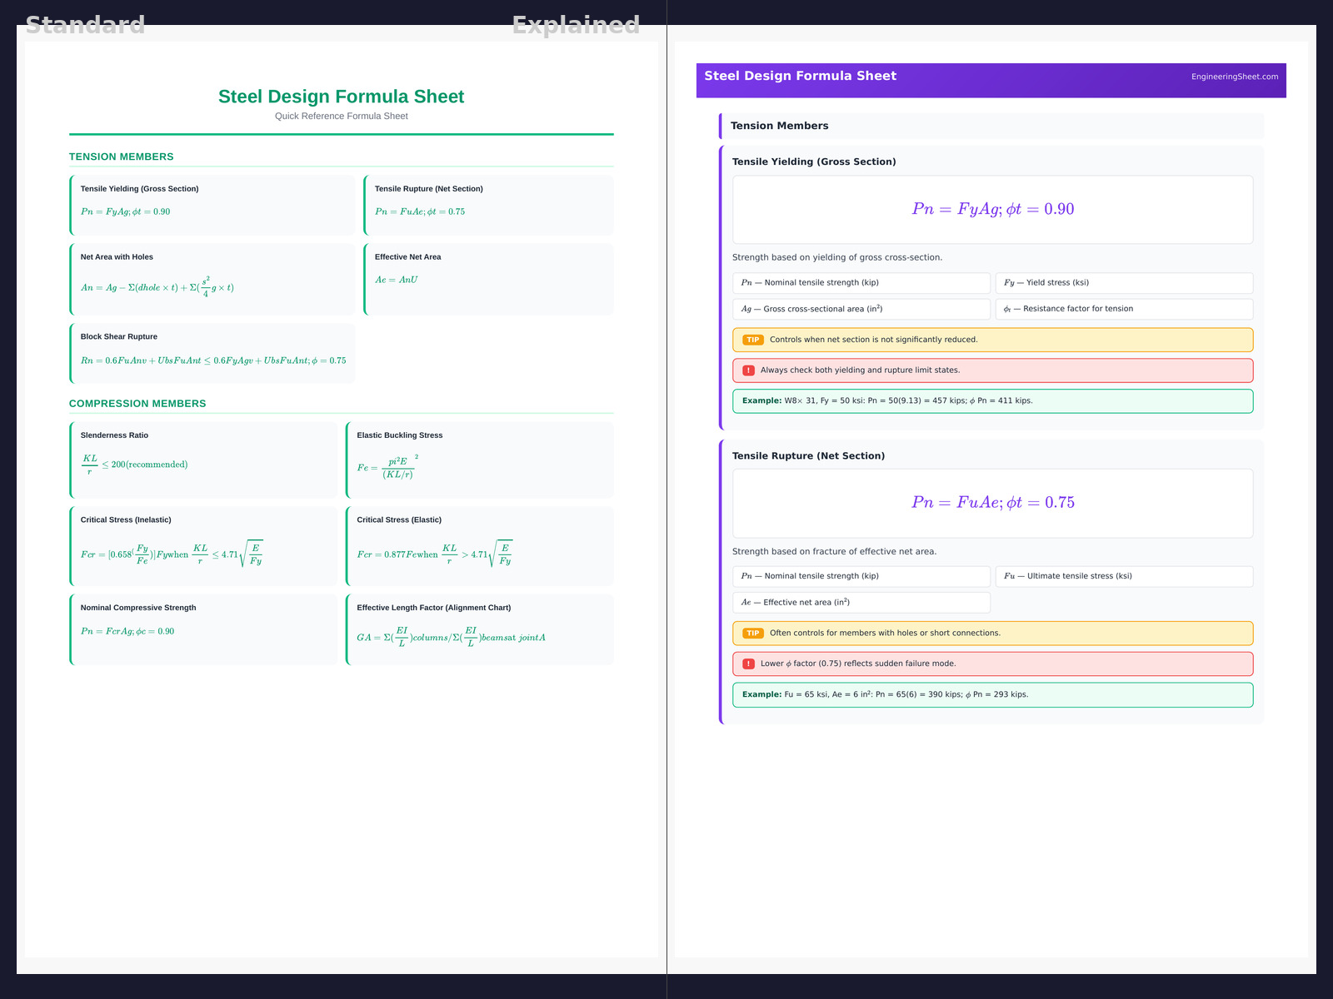The width and height of the screenshot is (1333, 999).
Task: Click the Compression Members section heading
Action: tap(137, 404)
